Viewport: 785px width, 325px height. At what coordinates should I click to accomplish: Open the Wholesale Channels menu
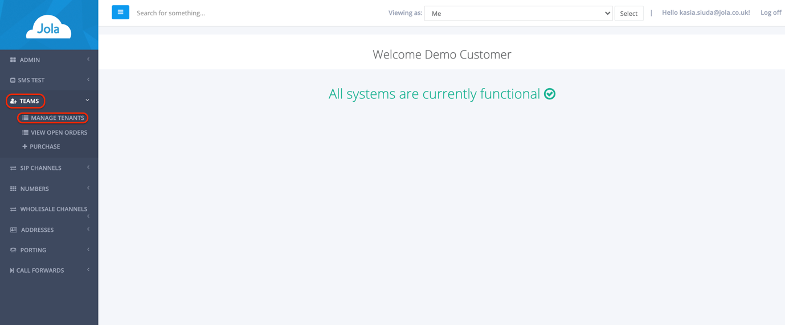(49, 209)
